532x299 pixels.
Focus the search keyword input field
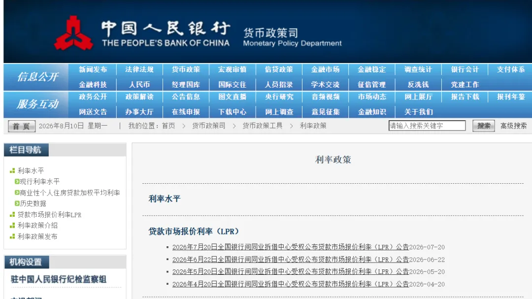coord(427,126)
